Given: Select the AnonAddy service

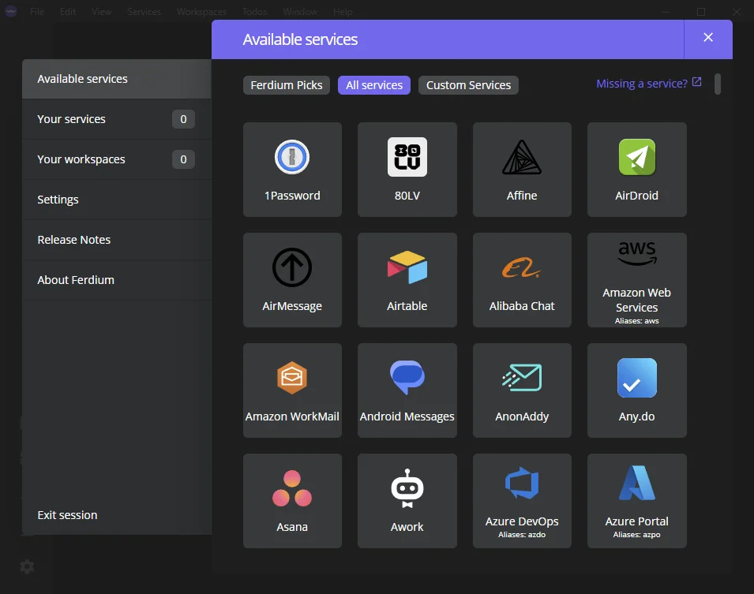Looking at the screenshot, I should [x=522, y=390].
